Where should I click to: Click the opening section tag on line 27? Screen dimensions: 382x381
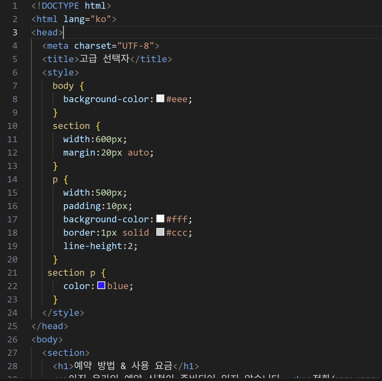click(x=66, y=353)
